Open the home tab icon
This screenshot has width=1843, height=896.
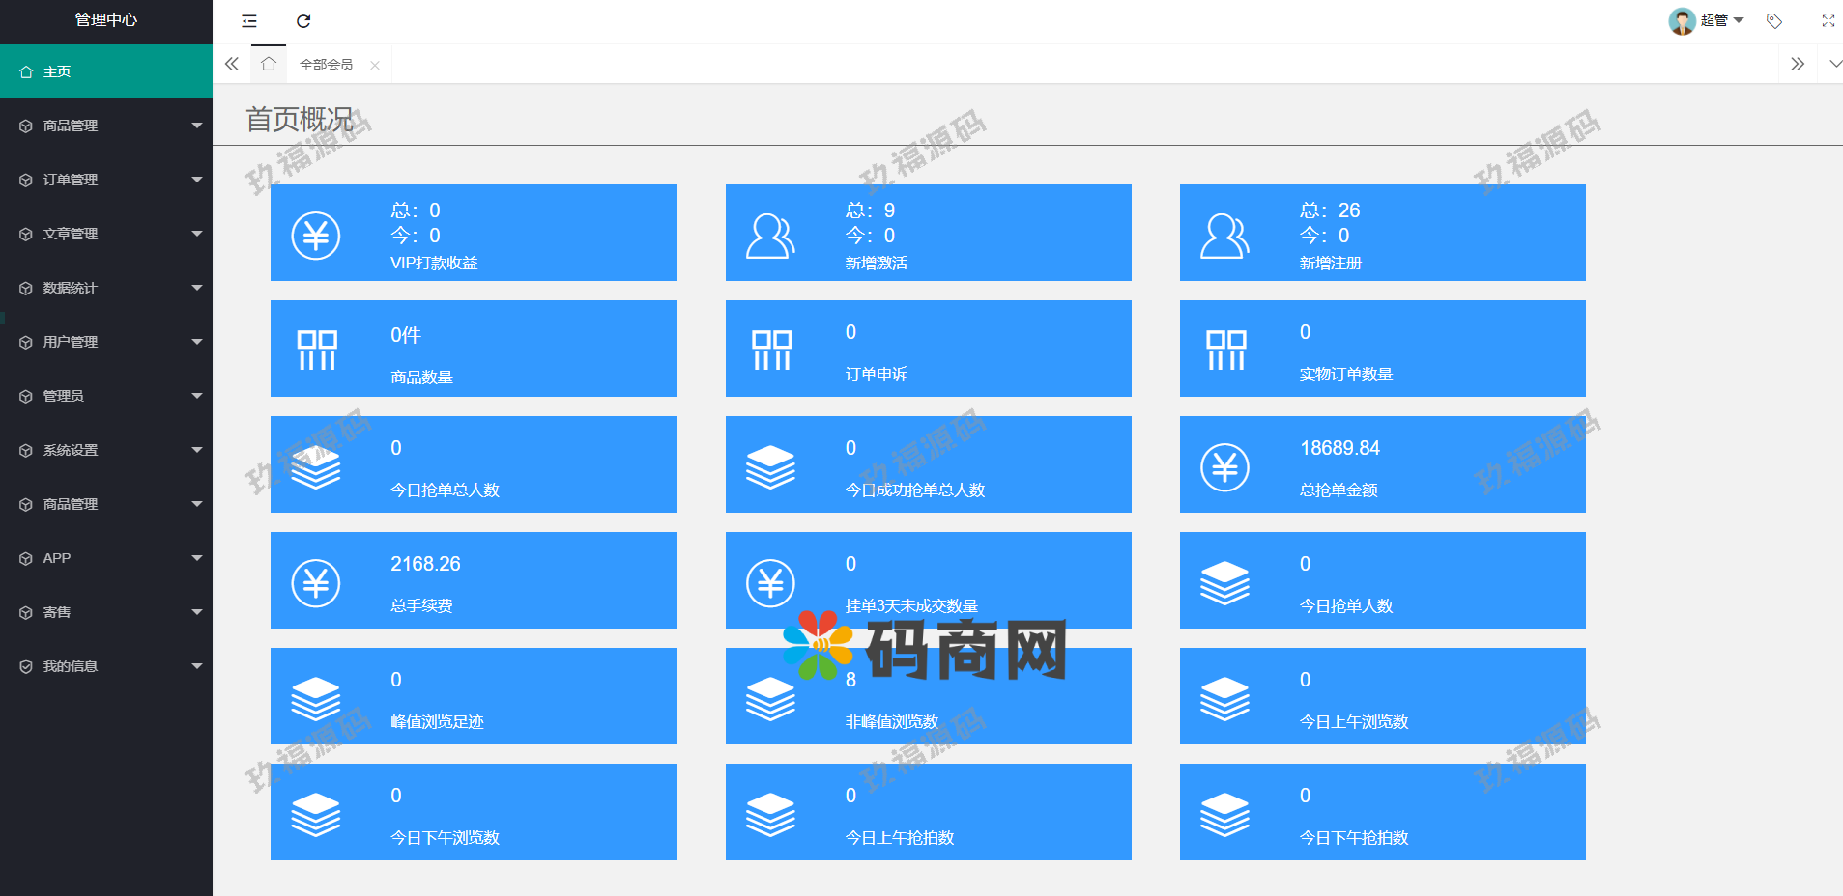tap(269, 65)
